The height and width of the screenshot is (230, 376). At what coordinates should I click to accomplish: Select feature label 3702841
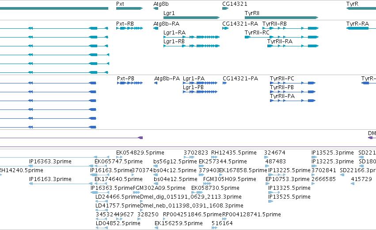coord(323,170)
